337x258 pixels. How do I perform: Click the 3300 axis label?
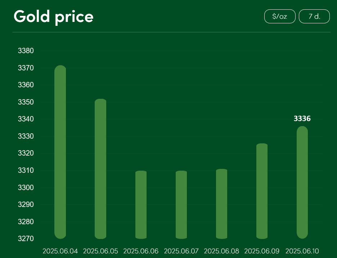(26, 188)
